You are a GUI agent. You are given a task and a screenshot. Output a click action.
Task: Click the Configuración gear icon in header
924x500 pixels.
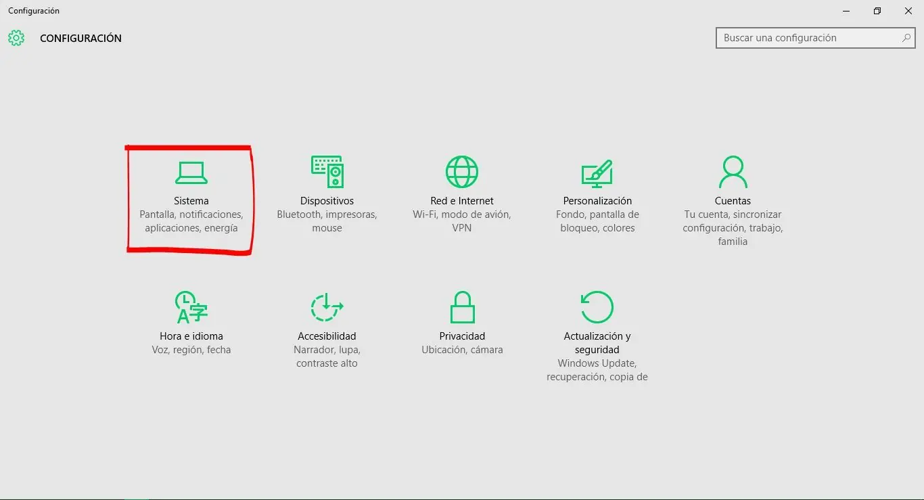point(16,38)
